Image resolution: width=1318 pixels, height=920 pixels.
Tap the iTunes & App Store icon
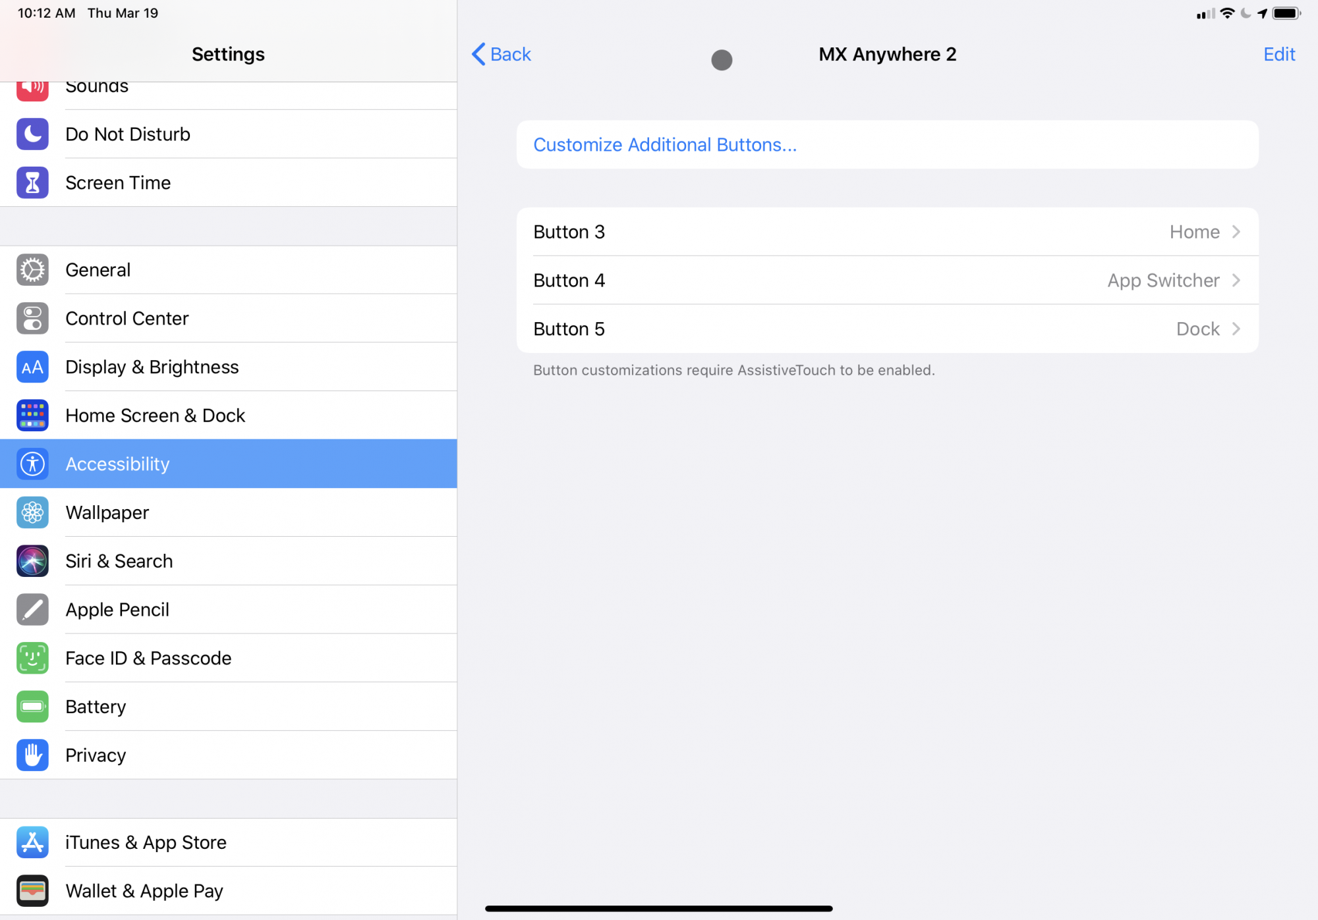pyautogui.click(x=32, y=842)
